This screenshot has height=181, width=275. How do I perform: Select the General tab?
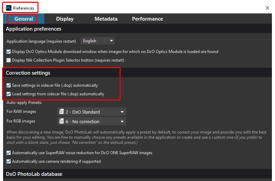coord(24,19)
